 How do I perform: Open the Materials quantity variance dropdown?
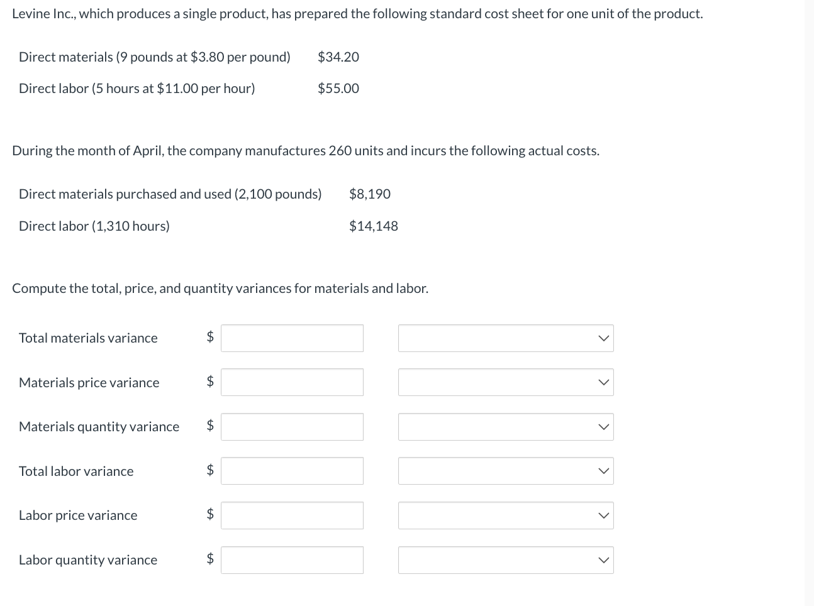coord(506,427)
